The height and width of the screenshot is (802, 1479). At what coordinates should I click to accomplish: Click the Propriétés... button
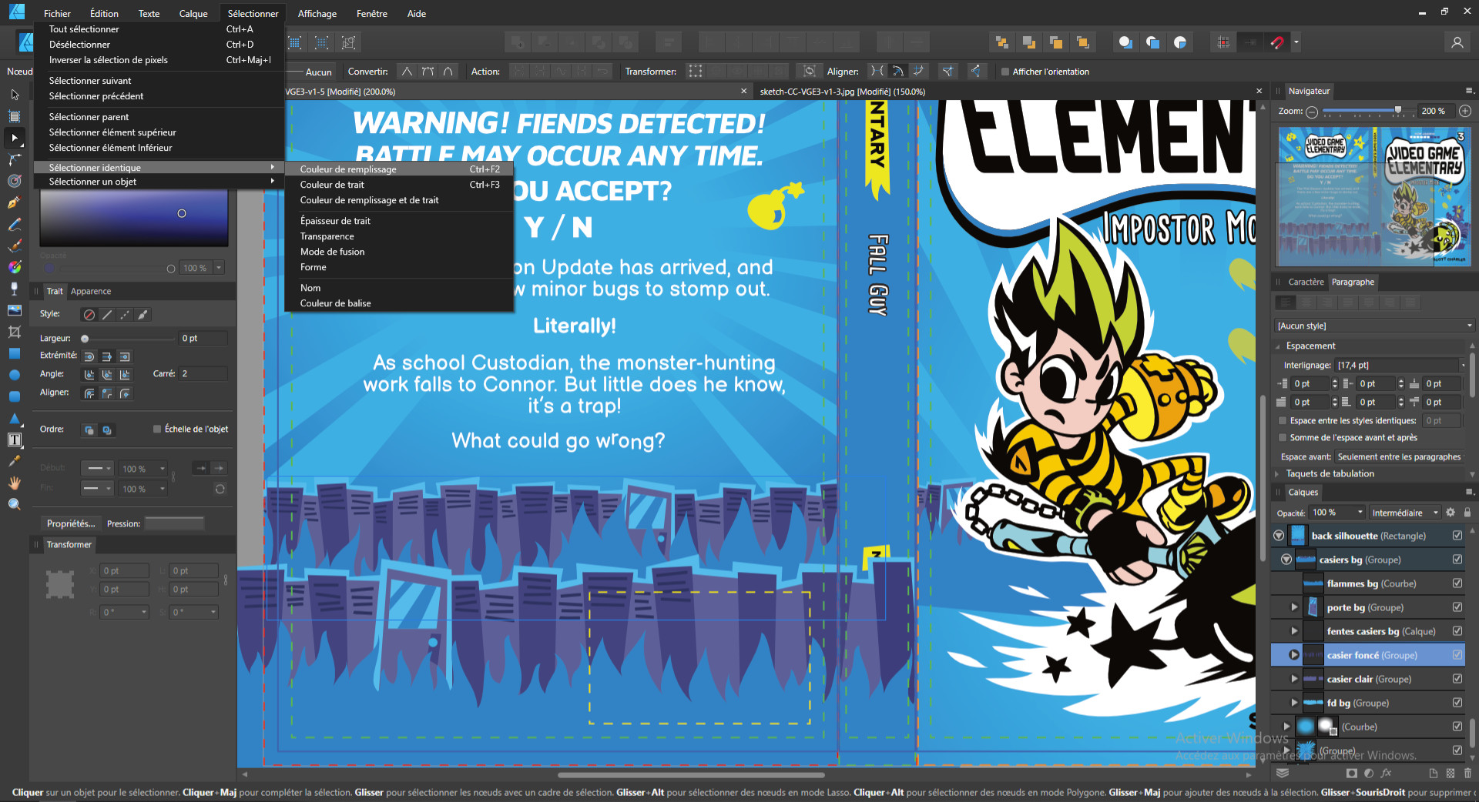[x=71, y=523]
